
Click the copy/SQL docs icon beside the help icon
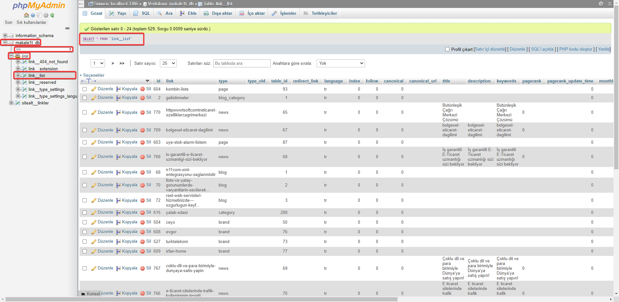(x=39, y=15)
